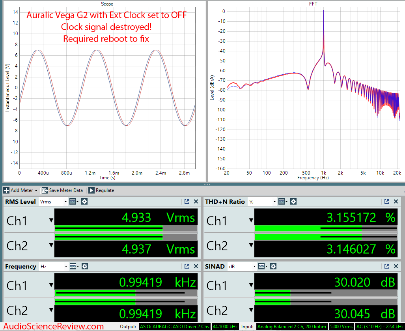Screen dimensions: 405x331
Task: Expand Ch1 options in Frequency meter
Action: pos(51,285)
